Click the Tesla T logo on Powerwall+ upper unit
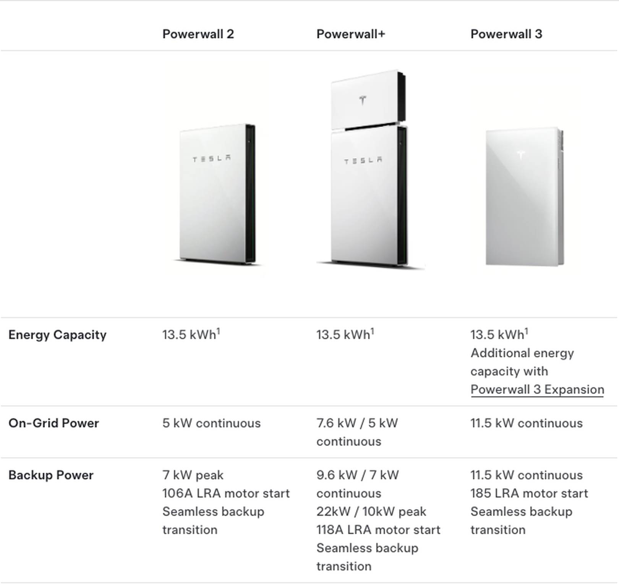This screenshot has height=585, width=619. pos(363,100)
